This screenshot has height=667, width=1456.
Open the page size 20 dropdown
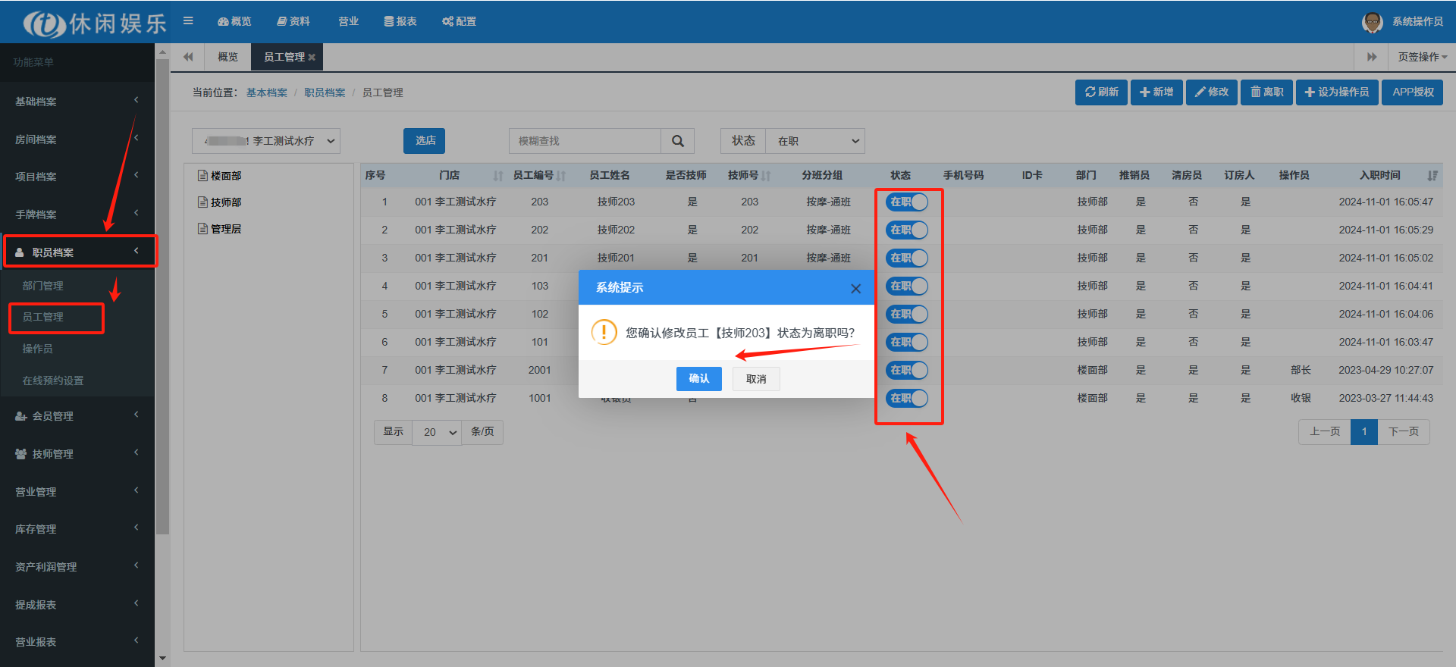[437, 432]
